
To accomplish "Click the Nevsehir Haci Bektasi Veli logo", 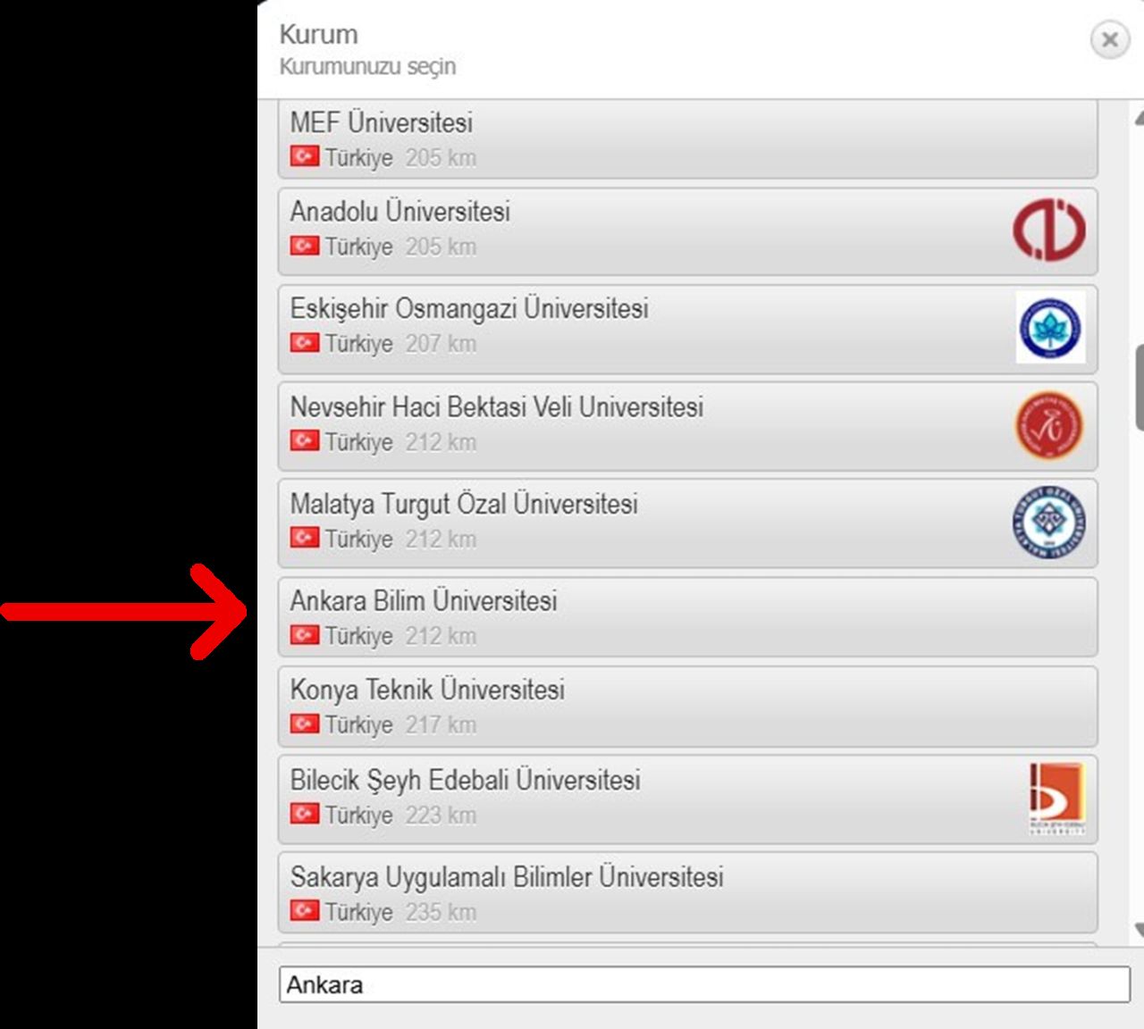I will point(1049,426).
